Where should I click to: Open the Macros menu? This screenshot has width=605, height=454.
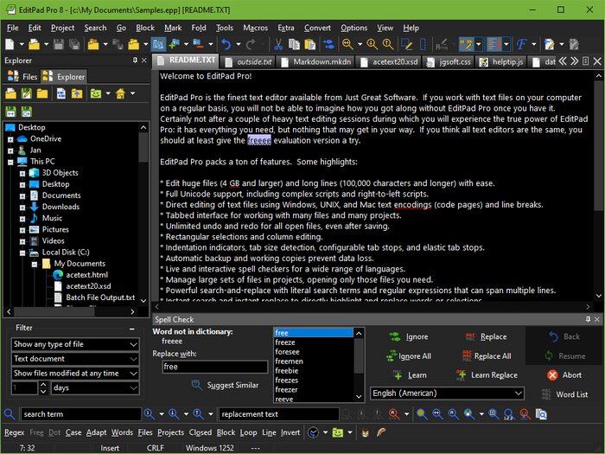click(x=255, y=28)
